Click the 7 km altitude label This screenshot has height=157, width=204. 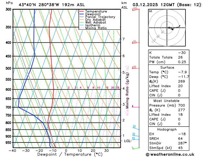point(124,39)
